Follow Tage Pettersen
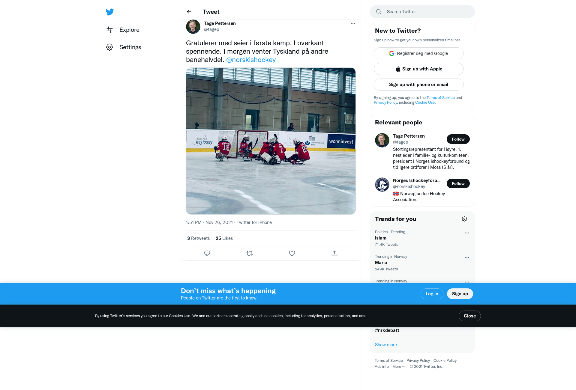The height and width of the screenshot is (390, 576). point(458,139)
